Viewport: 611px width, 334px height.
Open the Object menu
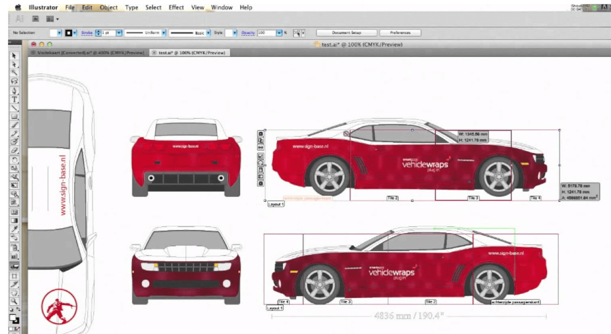[x=109, y=7]
